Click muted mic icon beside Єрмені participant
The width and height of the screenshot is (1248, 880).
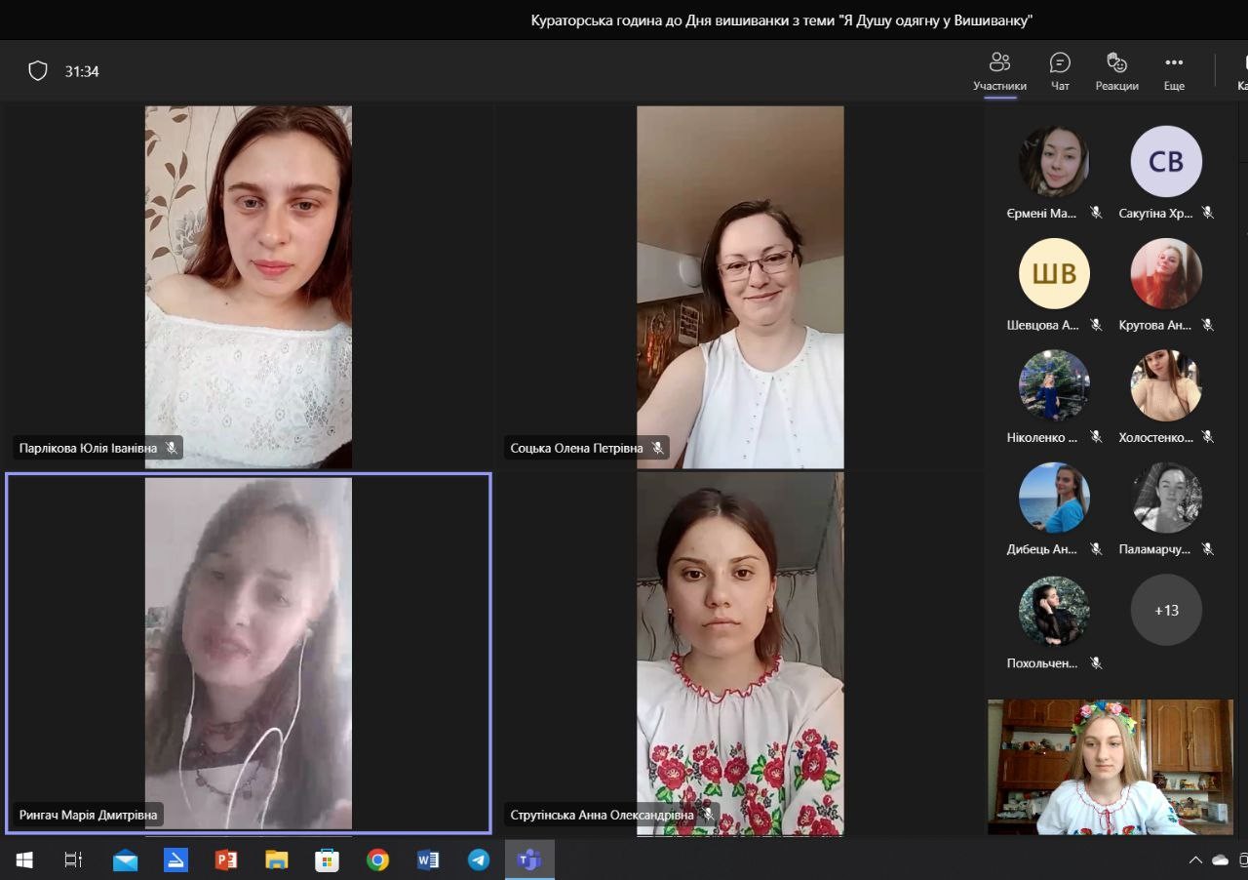(1096, 213)
